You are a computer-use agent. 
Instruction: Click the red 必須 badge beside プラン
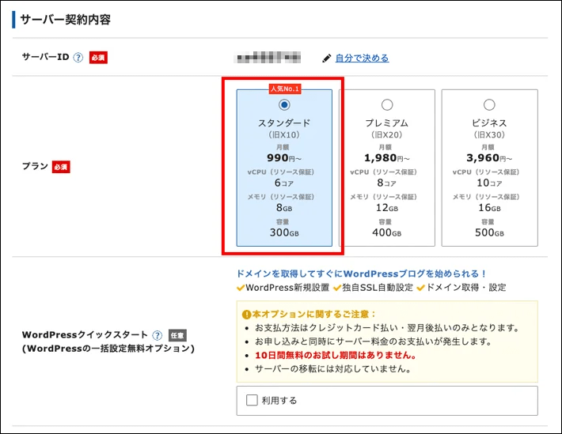click(61, 167)
